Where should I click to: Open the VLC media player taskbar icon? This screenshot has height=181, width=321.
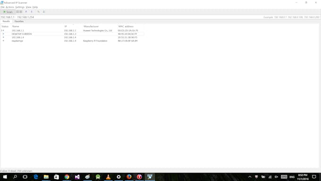pyautogui.click(x=108, y=177)
